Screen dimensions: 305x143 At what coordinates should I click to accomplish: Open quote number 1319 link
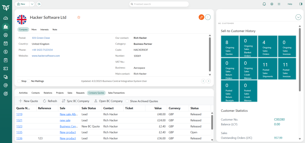point(19,114)
